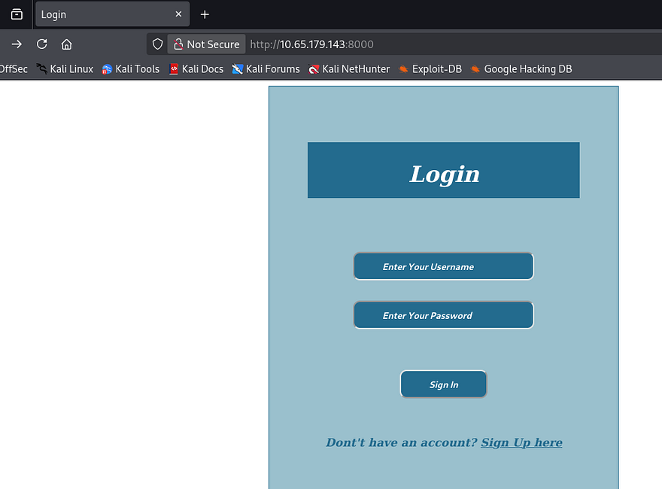Screen dimensions: 662x489
Task: Reload the current page
Action: tap(42, 44)
